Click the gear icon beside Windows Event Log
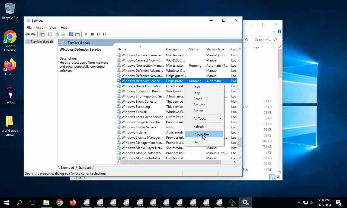This screenshot has width=347, height=208. [x=119, y=107]
